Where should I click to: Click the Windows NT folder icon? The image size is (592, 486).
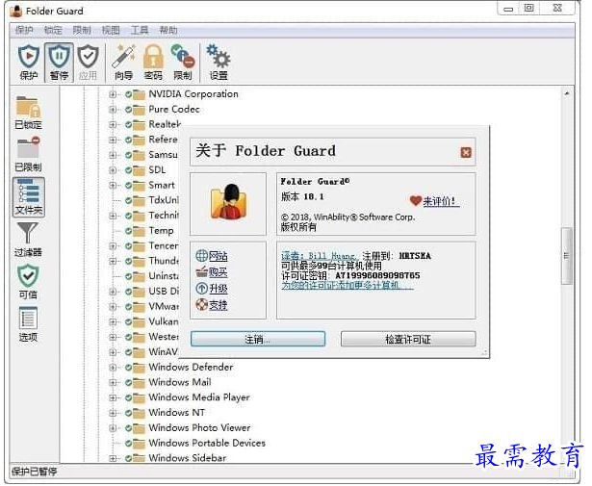(x=139, y=413)
